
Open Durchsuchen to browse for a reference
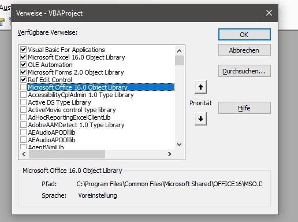(244, 71)
